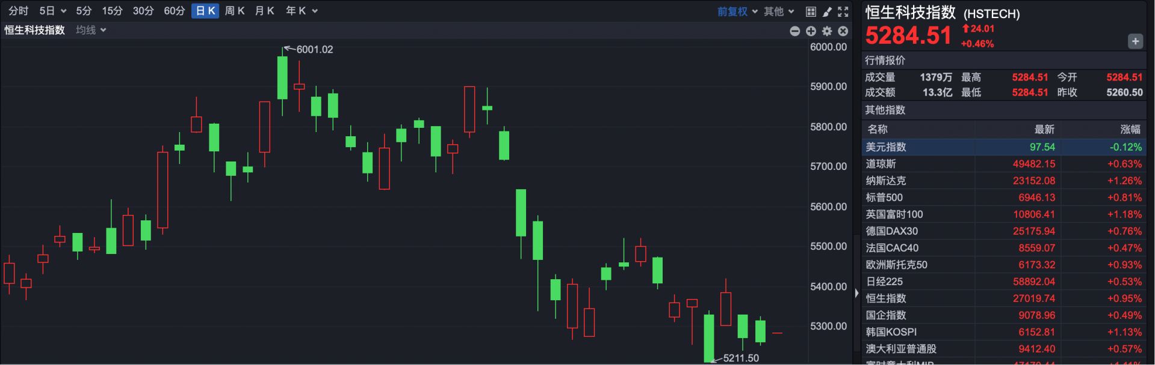Open the 其他 dropdown
The height and width of the screenshot is (365, 1155).
point(779,11)
